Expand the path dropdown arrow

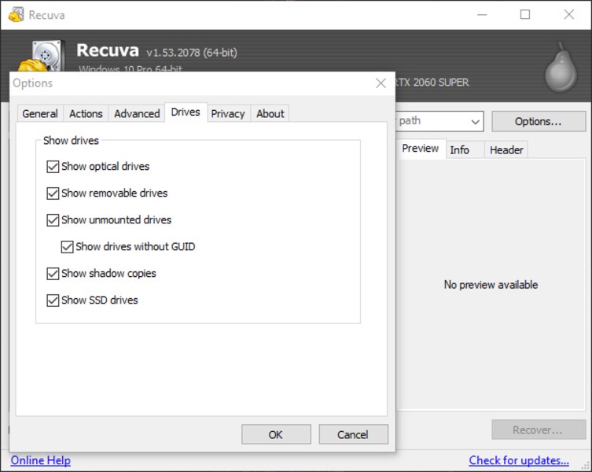coord(475,122)
